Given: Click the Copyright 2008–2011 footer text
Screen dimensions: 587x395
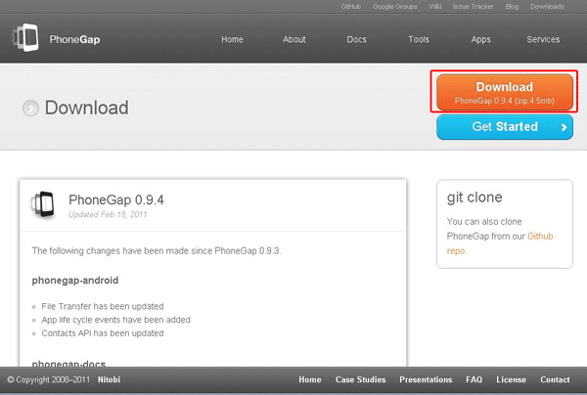Looking at the screenshot, I should click(49, 379).
